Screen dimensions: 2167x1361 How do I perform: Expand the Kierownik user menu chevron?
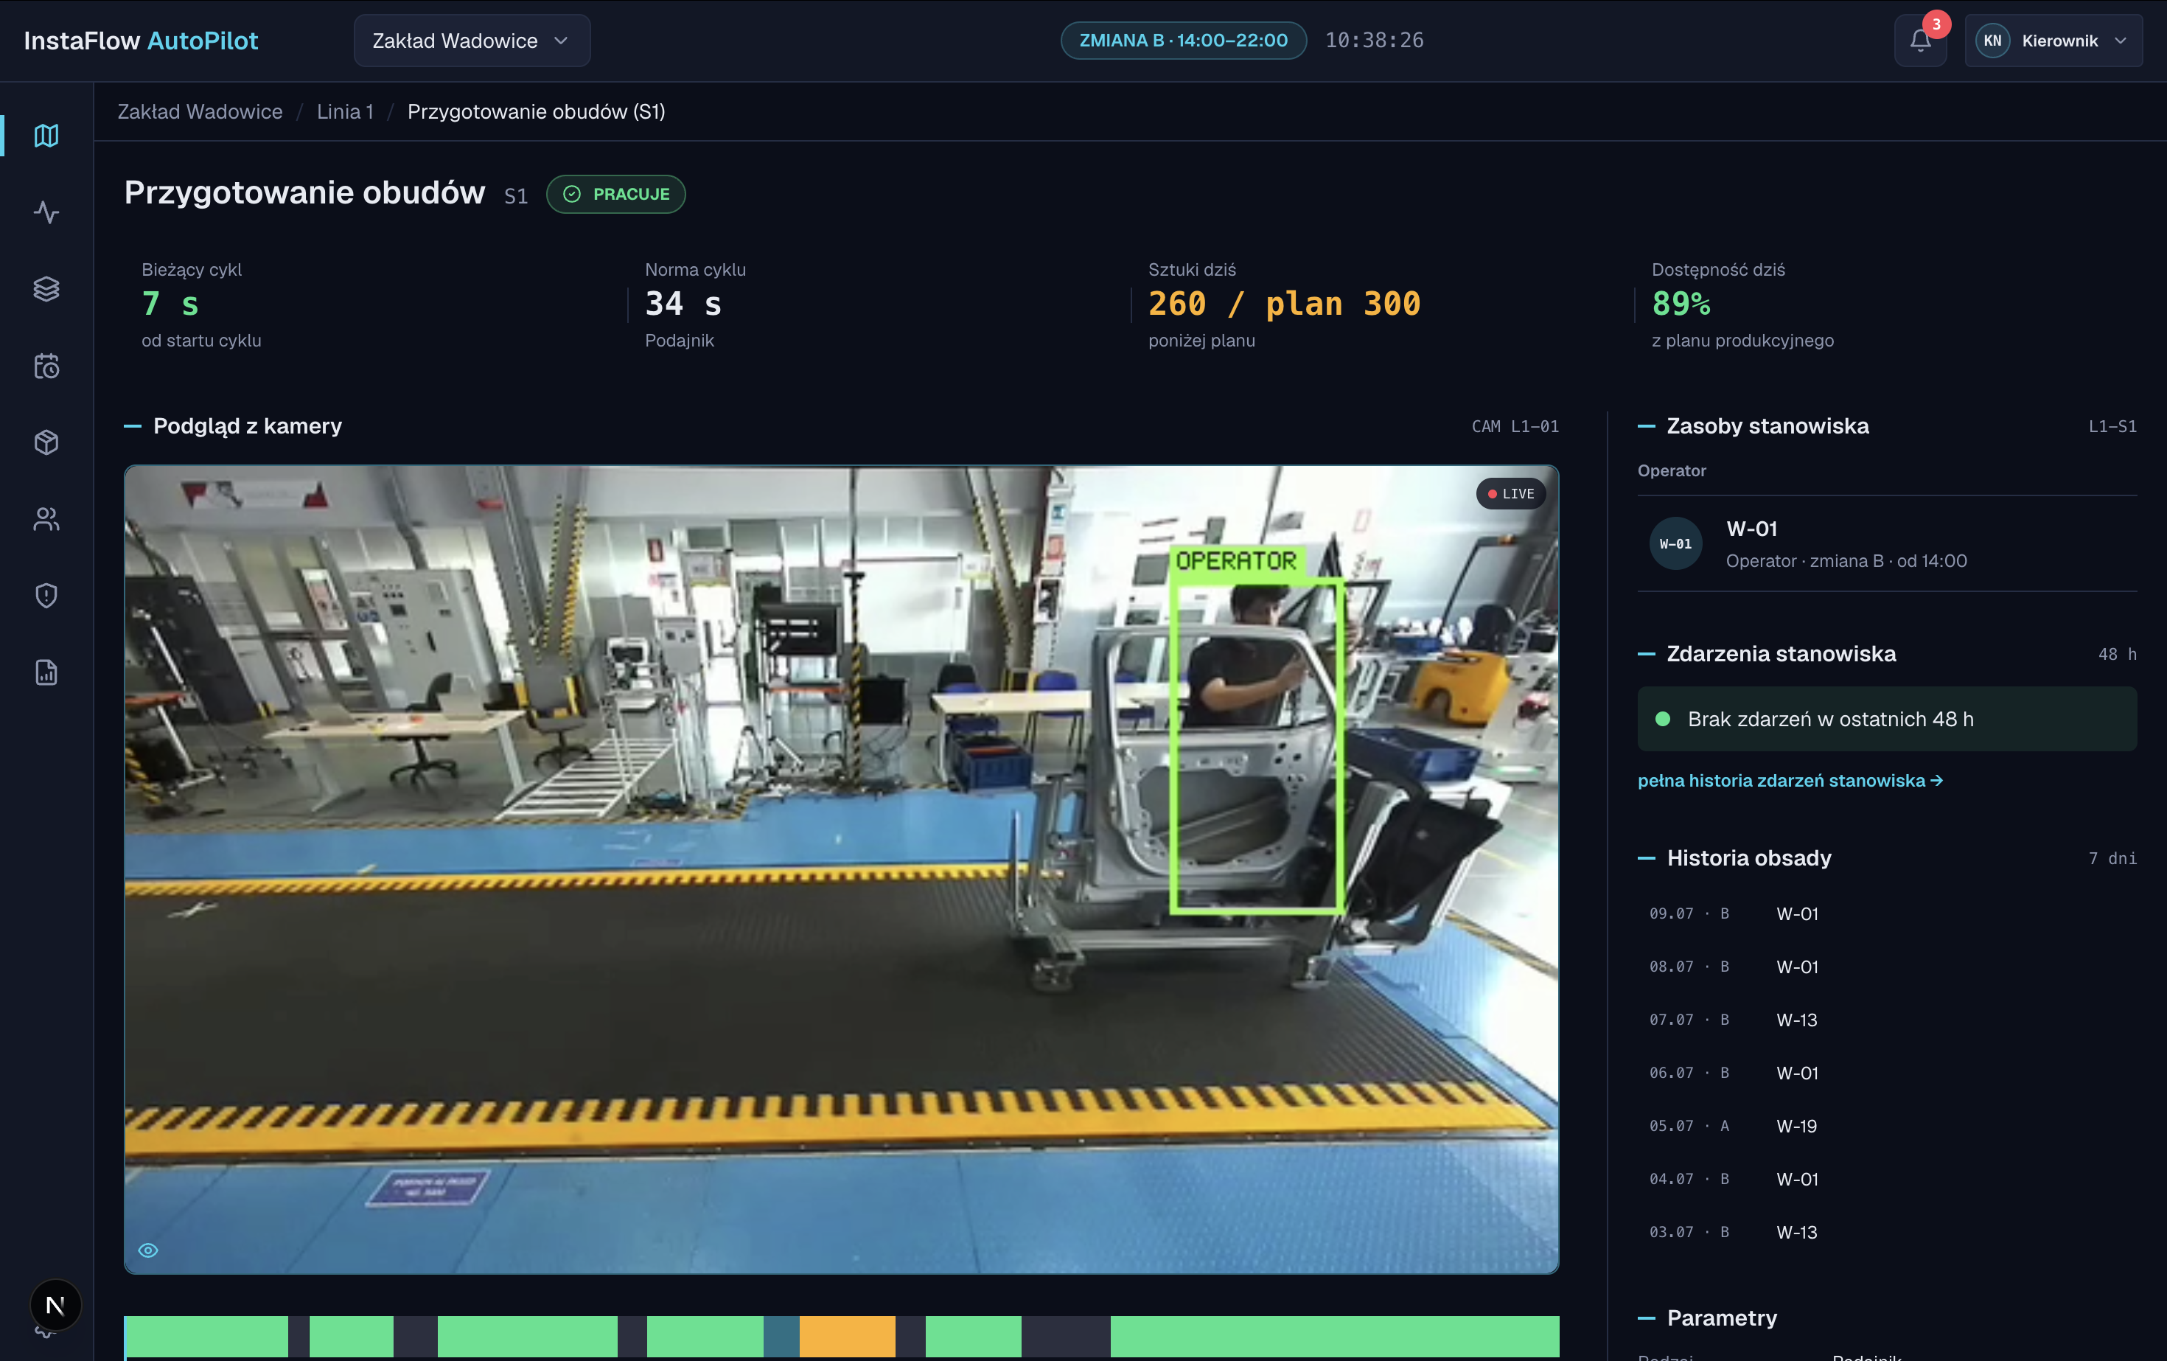[2121, 41]
